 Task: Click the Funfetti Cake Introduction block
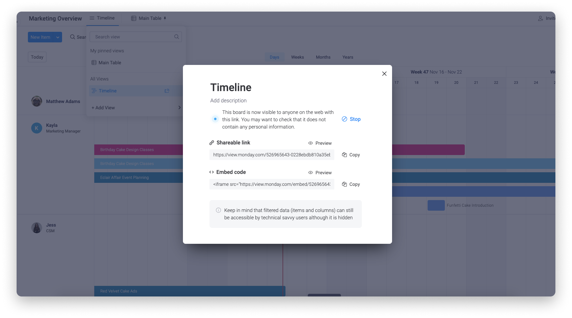[x=436, y=205]
